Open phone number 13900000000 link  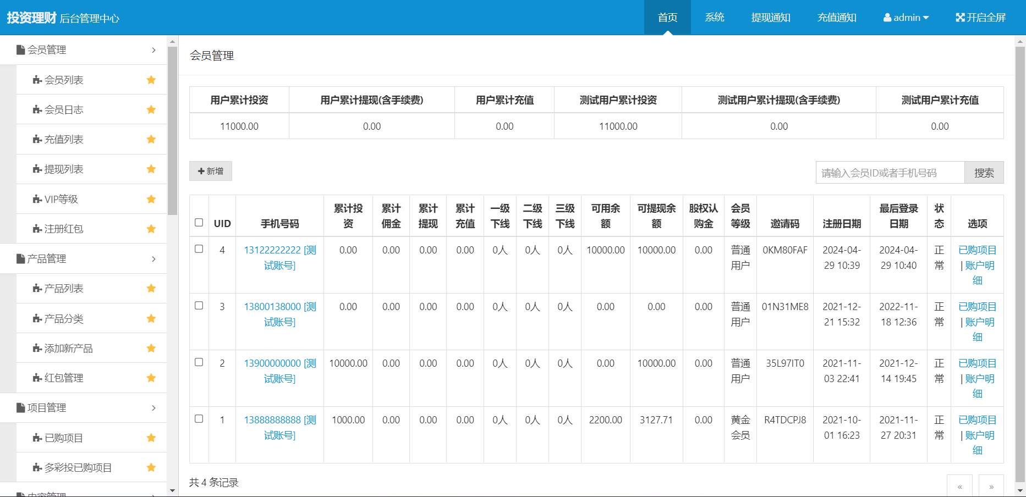(280, 371)
